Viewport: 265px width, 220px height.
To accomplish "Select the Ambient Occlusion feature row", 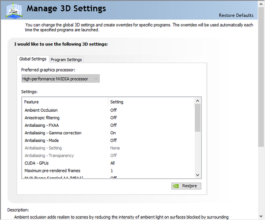I will [x=108, y=110].
